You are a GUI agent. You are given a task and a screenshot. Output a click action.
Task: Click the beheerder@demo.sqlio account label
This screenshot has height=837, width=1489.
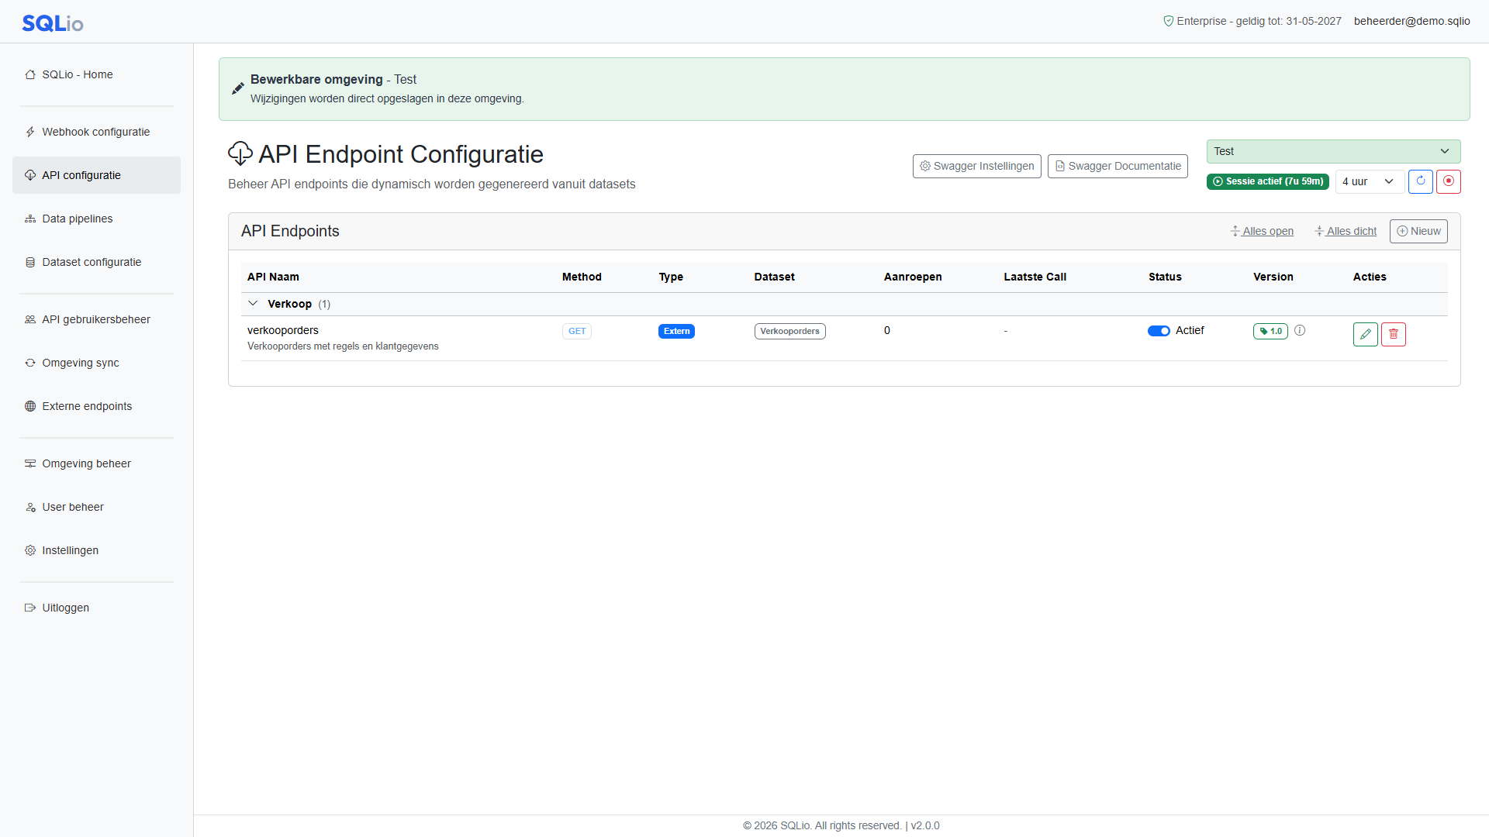tap(1411, 21)
